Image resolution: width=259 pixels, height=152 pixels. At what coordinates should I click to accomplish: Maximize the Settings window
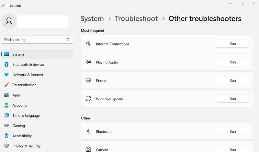click(x=242, y=3)
